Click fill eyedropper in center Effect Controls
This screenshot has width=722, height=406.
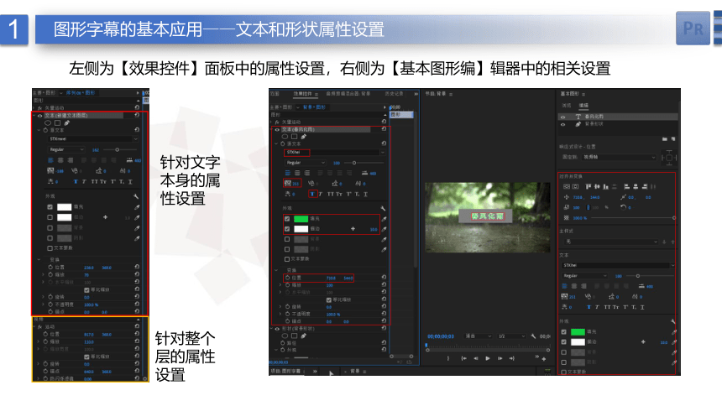pyautogui.click(x=384, y=219)
